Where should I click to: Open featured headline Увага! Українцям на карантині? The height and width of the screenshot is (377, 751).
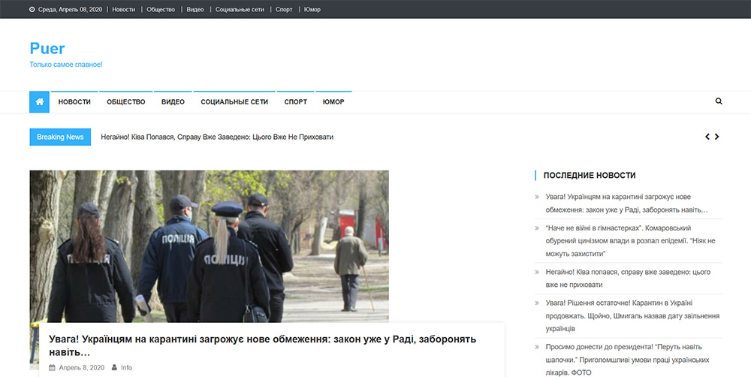coord(262,346)
